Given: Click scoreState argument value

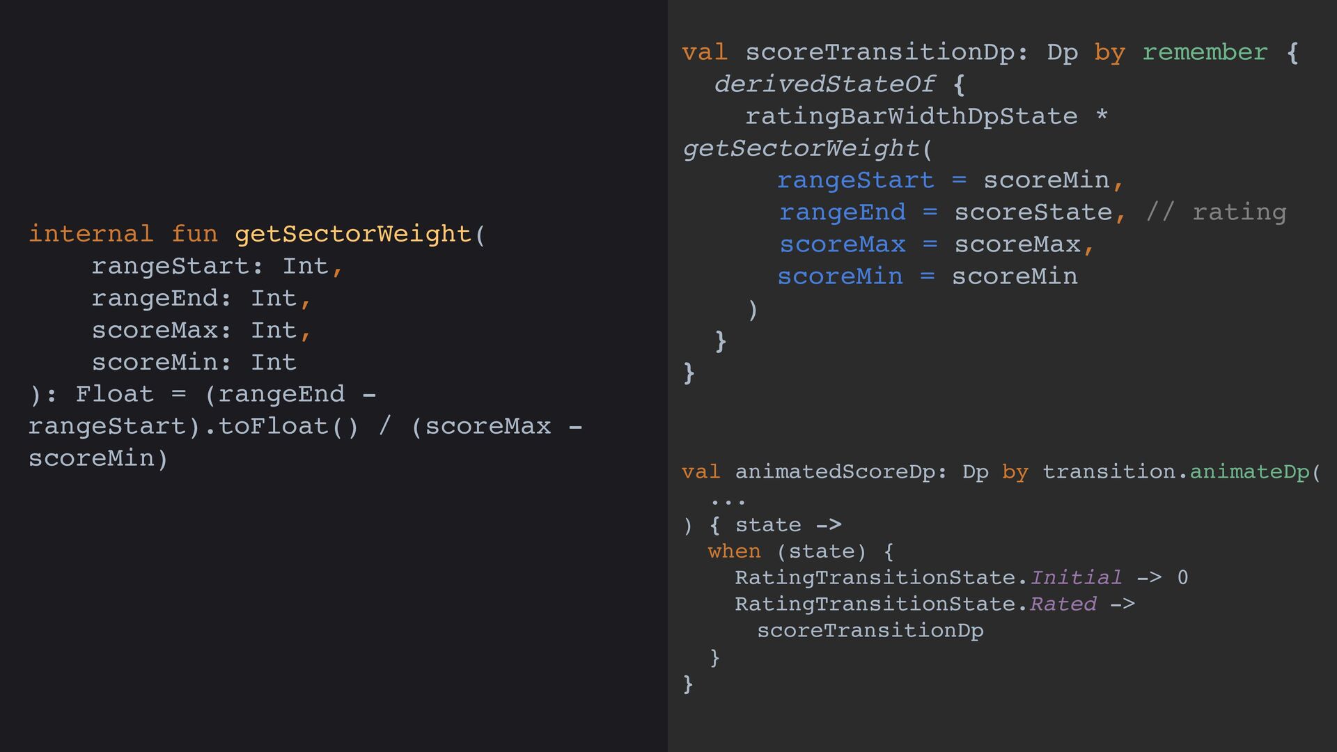Looking at the screenshot, I should [1033, 212].
